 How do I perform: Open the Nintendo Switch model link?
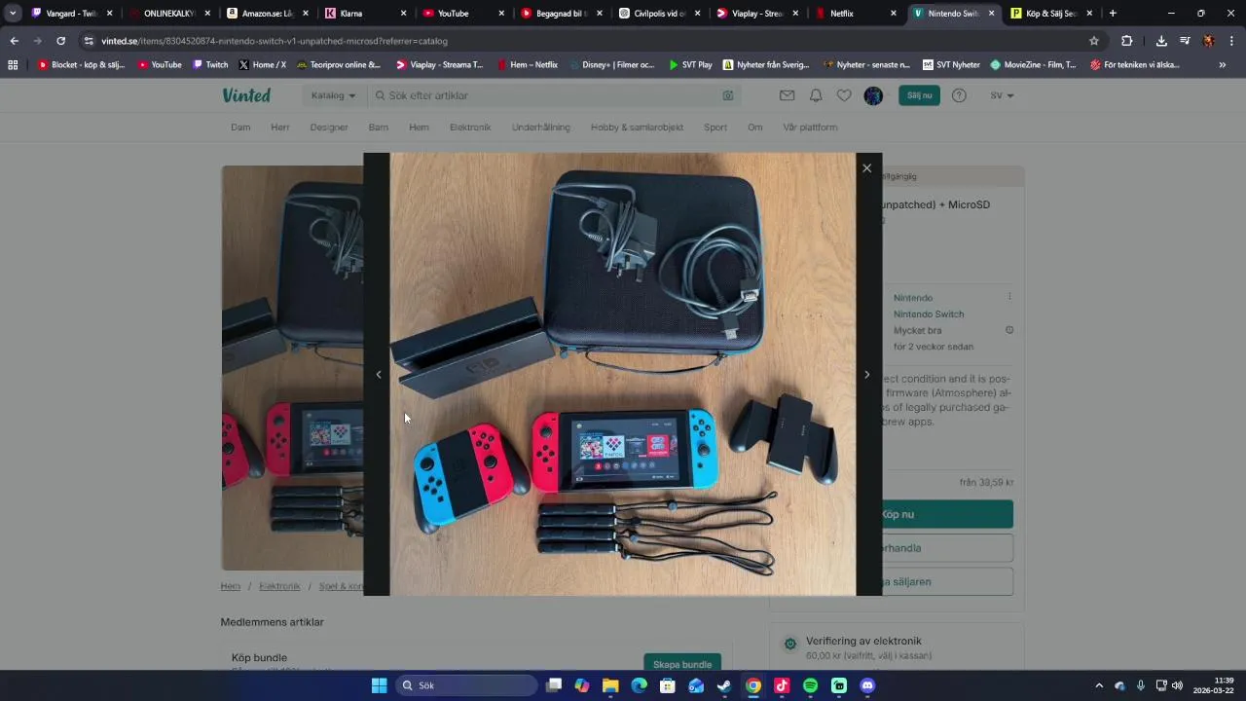(x=929, y=314)
